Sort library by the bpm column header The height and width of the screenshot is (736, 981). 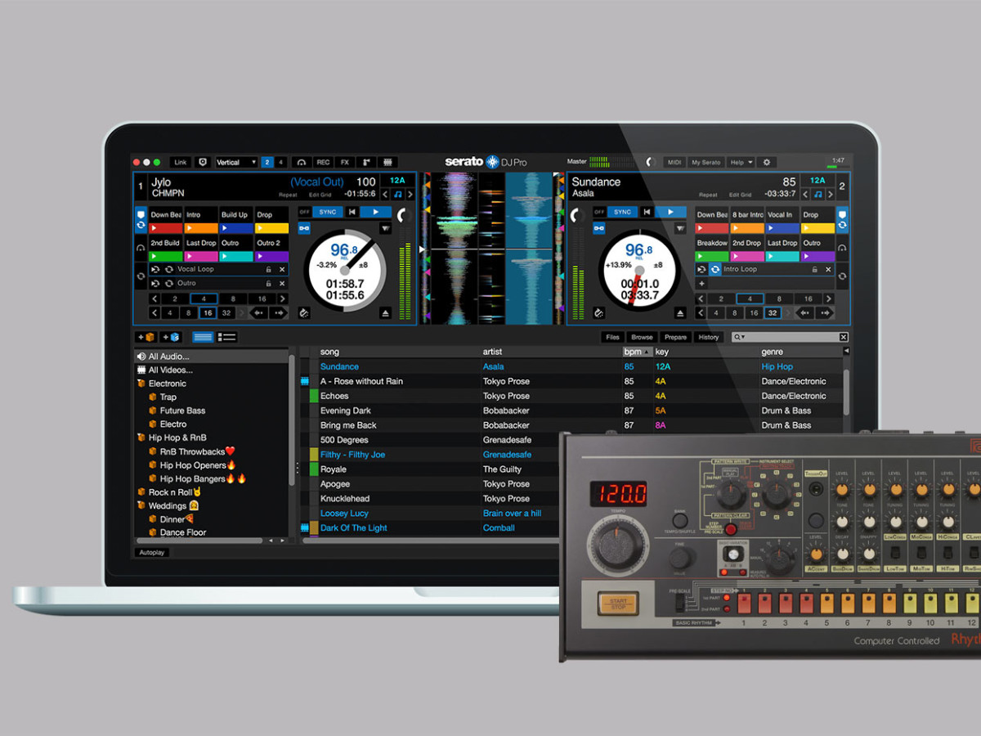[636, 352]
